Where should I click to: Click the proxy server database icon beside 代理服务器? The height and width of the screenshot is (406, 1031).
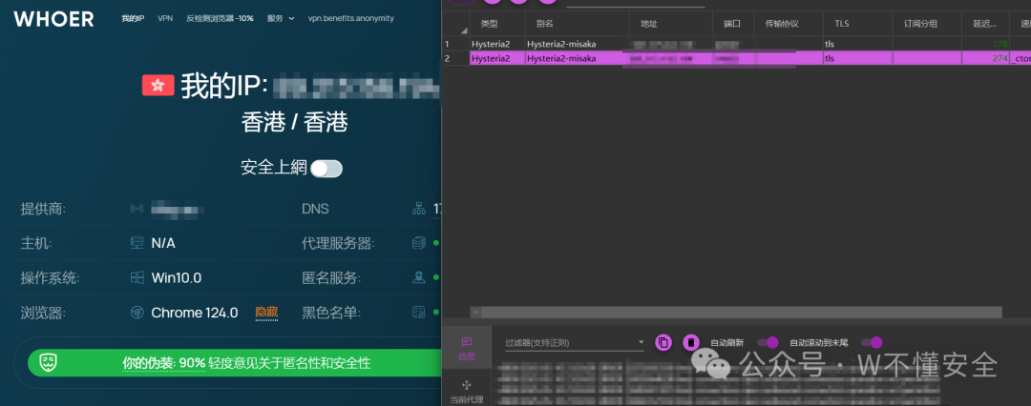[x=419, y=243]
